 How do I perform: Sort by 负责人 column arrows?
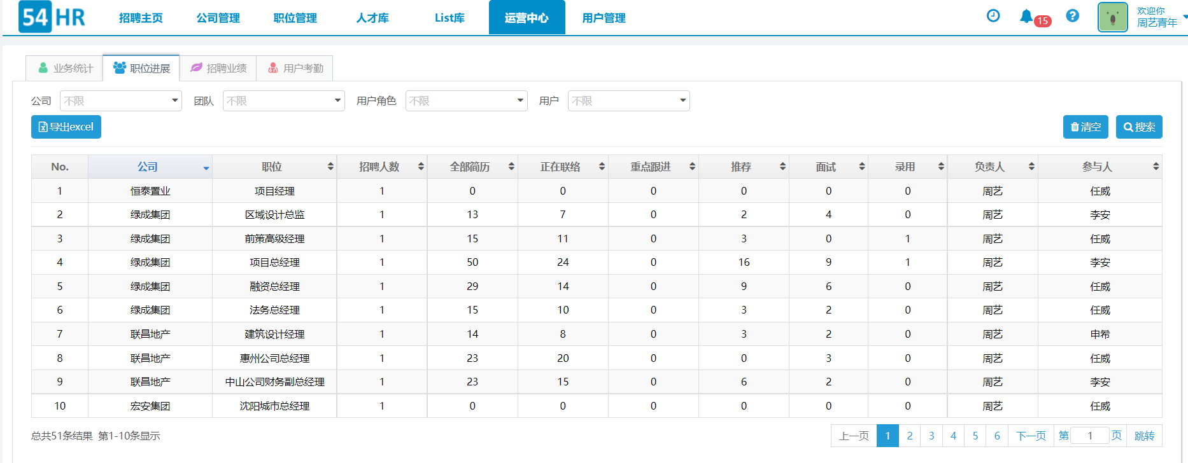tap(1031, 167)
